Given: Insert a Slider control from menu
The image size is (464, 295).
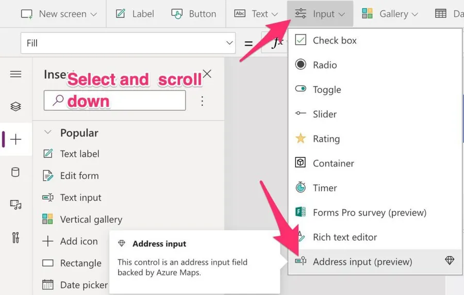Looking at the screenshot, I should (324, 114).
